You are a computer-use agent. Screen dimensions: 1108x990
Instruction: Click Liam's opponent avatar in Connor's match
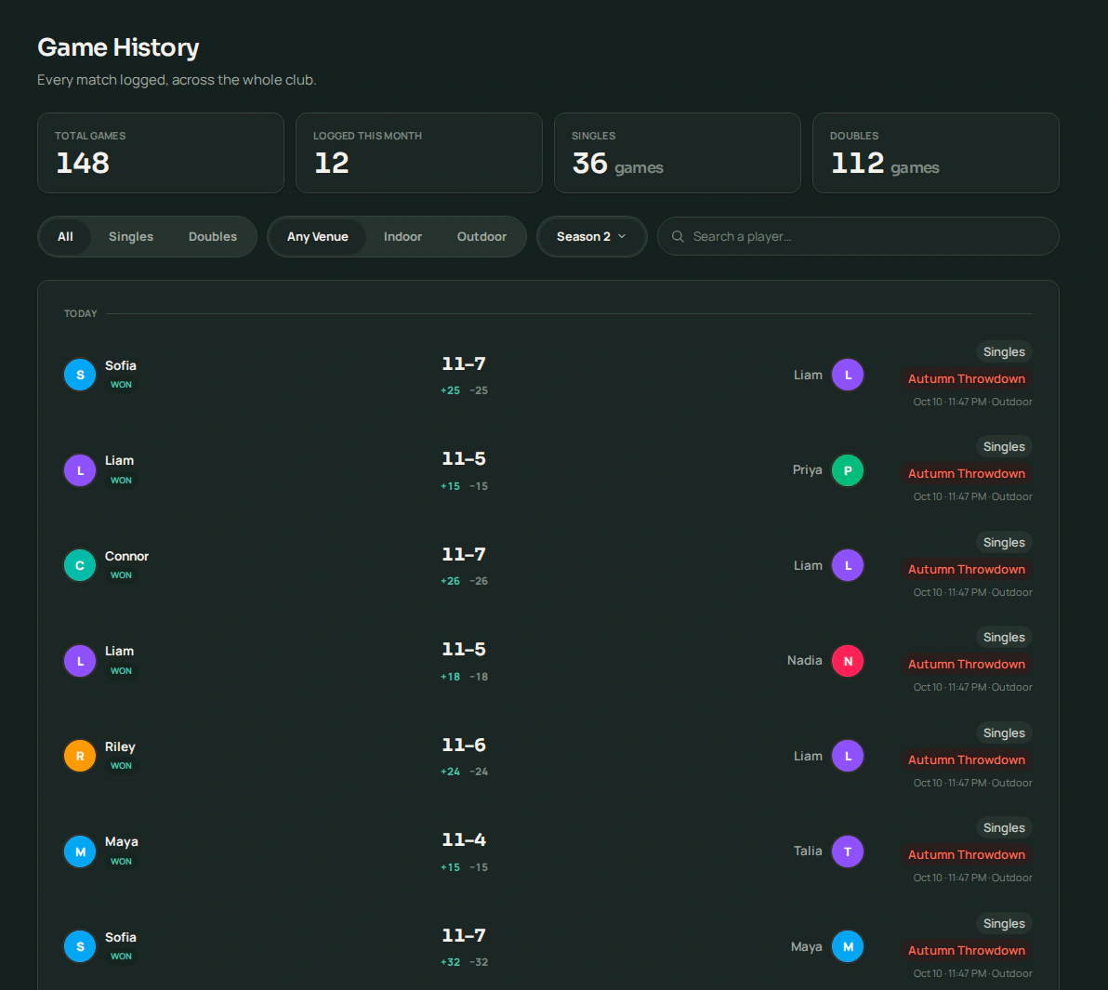[x=847, y=565]
